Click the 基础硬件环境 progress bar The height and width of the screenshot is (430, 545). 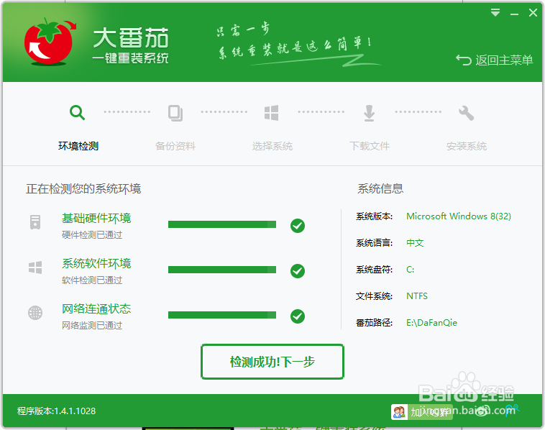[222, 224]
